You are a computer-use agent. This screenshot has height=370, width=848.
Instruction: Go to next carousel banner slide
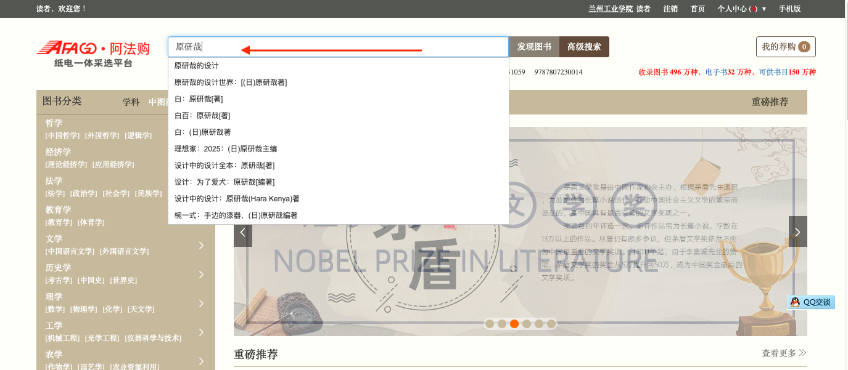(797, 232)
